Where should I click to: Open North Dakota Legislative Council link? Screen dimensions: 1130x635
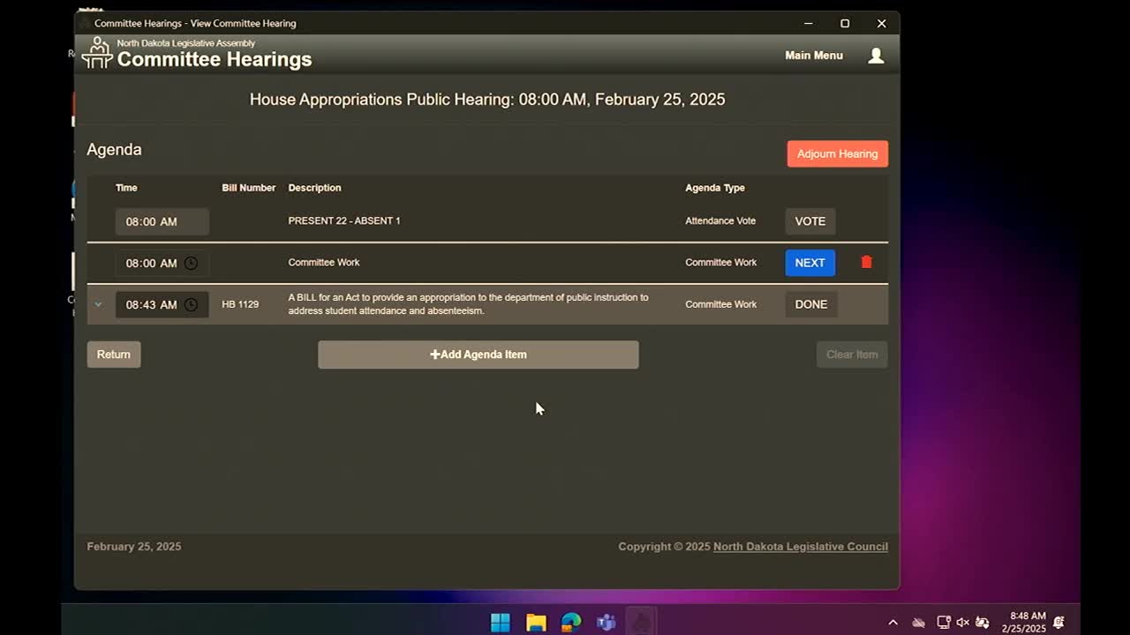[800, 547]
